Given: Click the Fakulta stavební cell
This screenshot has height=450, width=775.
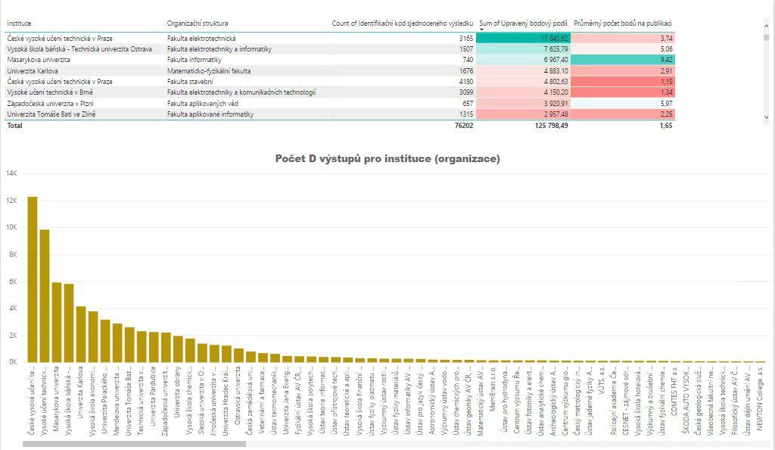Looking at the screenshot, I should click(190, 82).
